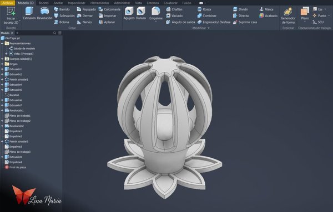This screenshot has width=333, height=212.
Task: Select the Agujero hole tool
Action: (x=129, y=13)
